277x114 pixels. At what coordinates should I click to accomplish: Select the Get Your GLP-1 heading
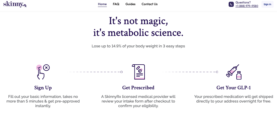pyautogui.click(x=234, y=88)
